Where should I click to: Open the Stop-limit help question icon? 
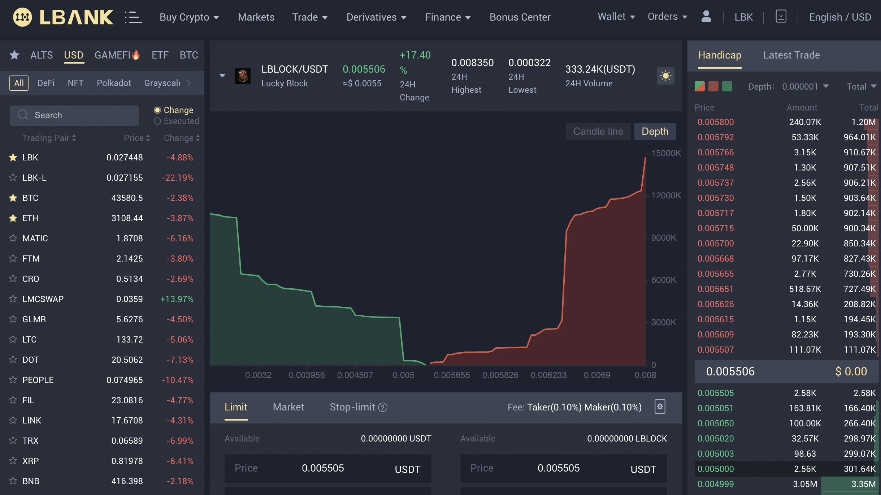pyautogui.click(x=383, y=407)
